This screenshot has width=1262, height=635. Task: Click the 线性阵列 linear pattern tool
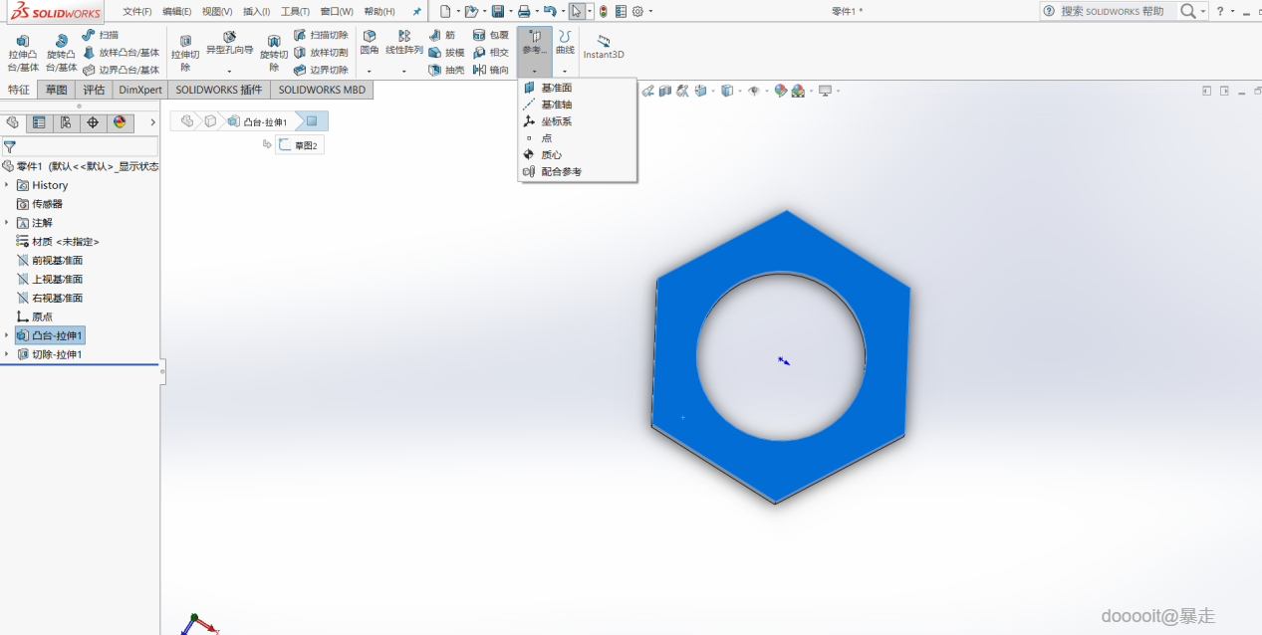tap(404, 42)
